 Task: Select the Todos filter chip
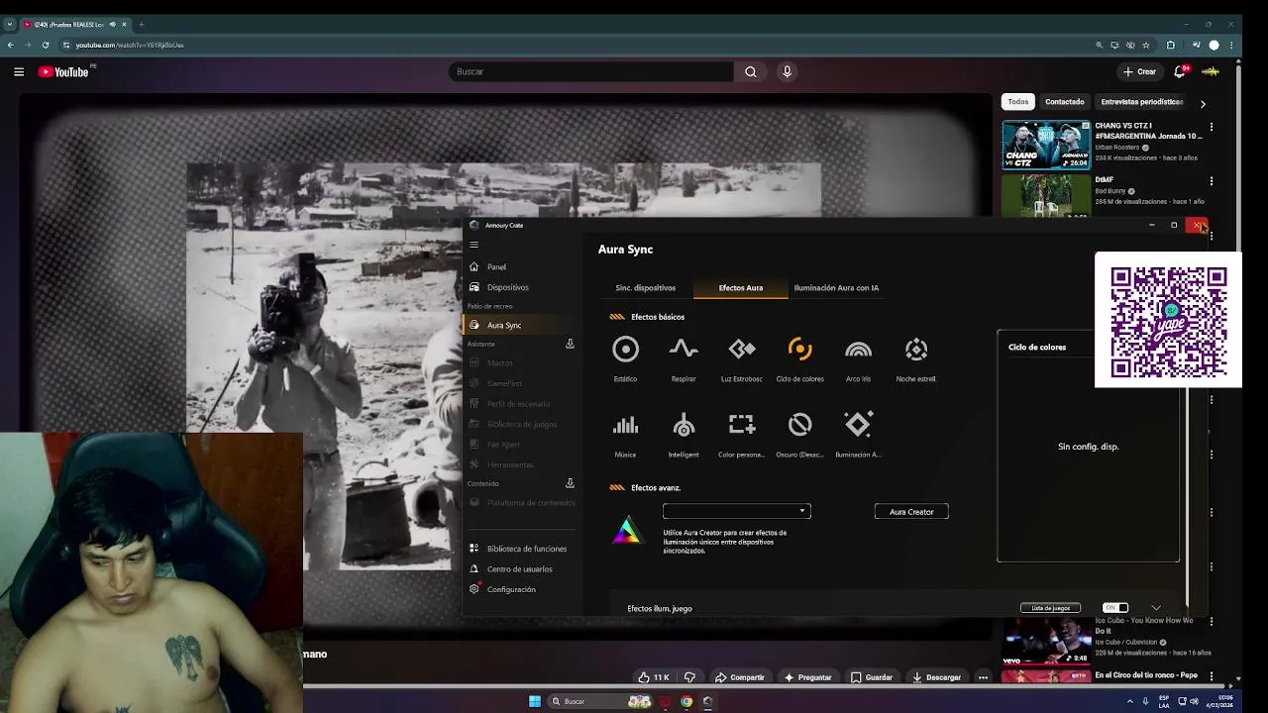[1018, 102]
